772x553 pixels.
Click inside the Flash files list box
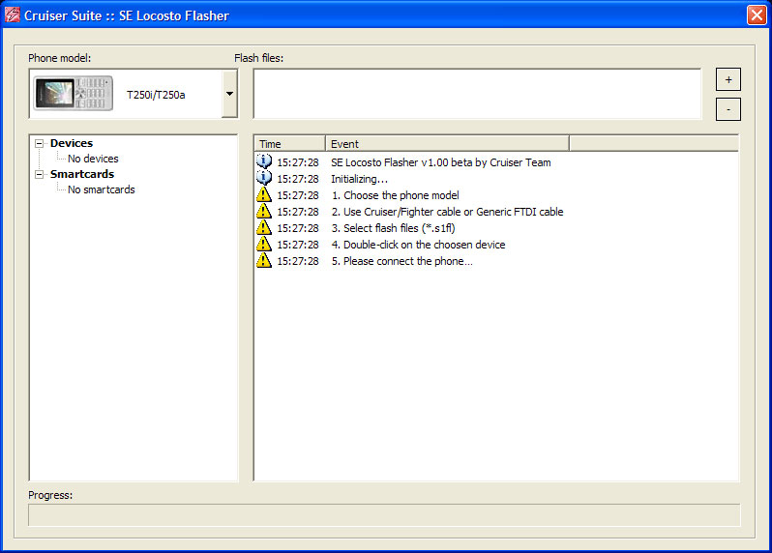coord(477,94)
